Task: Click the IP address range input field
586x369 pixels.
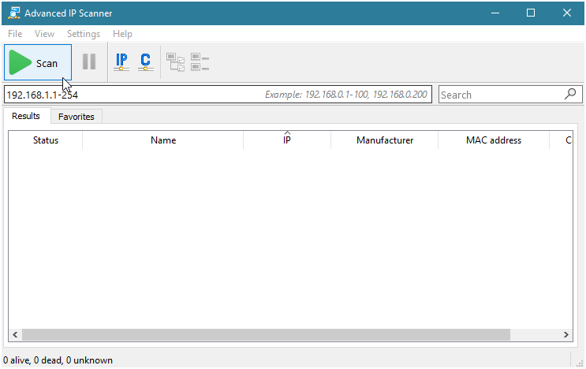Action: point(134,95)
